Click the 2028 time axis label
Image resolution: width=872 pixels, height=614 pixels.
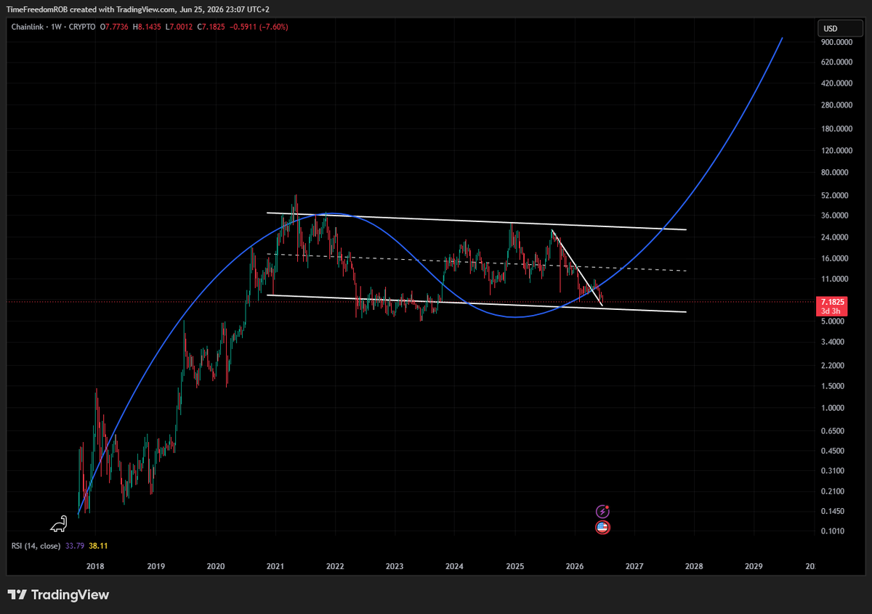click(694, 565)
